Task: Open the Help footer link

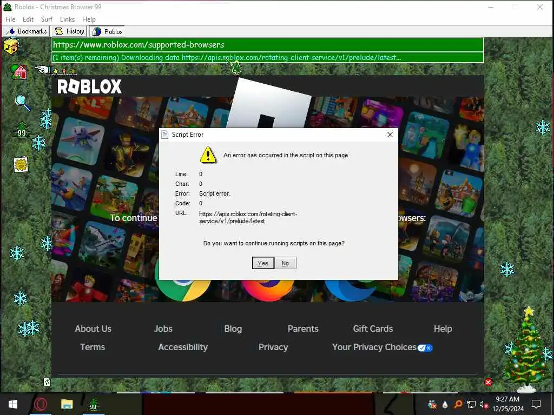Action: [x=443, y=329]
